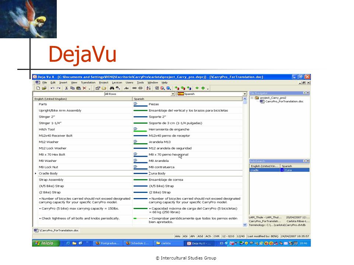Click the comment flag icon on Piezas row
This screenshot has height=265, width=354.
[135, 104]
